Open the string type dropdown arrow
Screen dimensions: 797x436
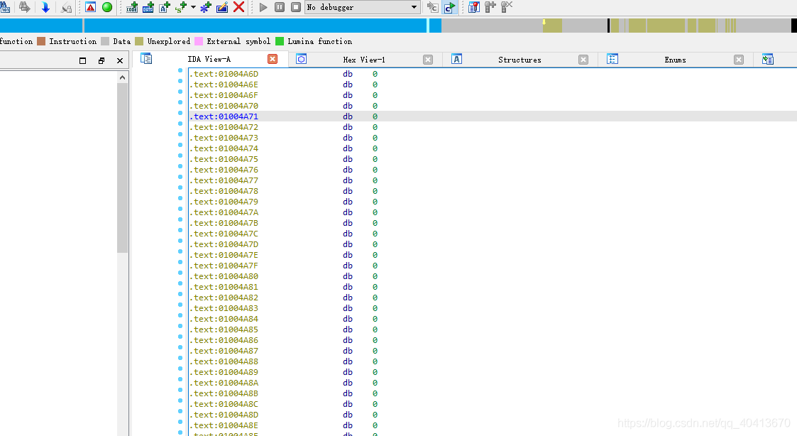pyautogui.click(x=193, y=7)
